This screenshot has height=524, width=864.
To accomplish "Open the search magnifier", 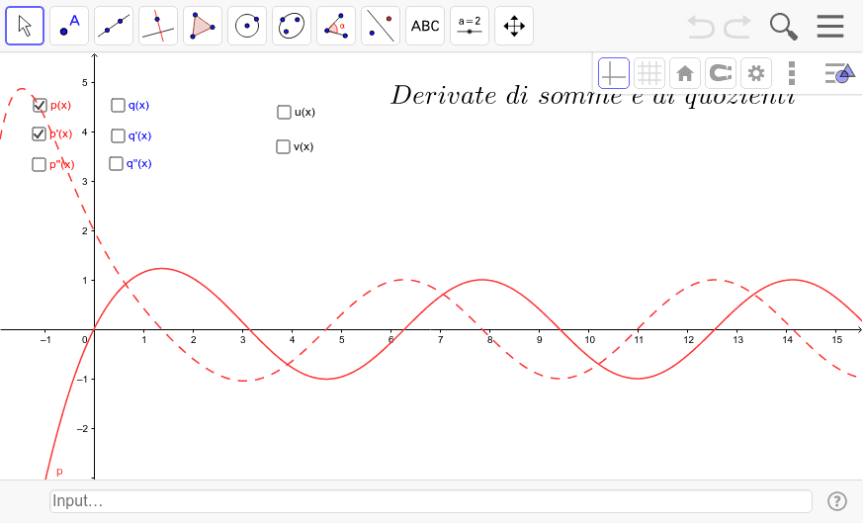I will click(784, 27).
